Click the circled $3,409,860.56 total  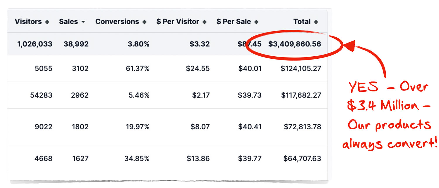[x=294, y=44]
